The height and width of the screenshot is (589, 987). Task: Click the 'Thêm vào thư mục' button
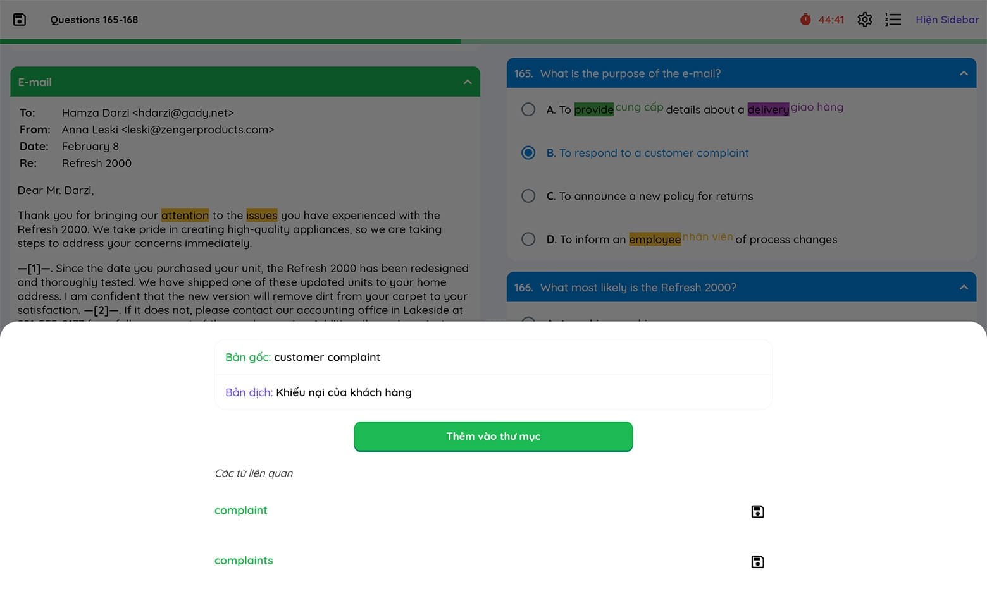tap(493, 436)
